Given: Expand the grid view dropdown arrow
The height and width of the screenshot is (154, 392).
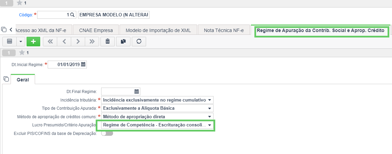Looking at the screenshot, I should 21,42.
